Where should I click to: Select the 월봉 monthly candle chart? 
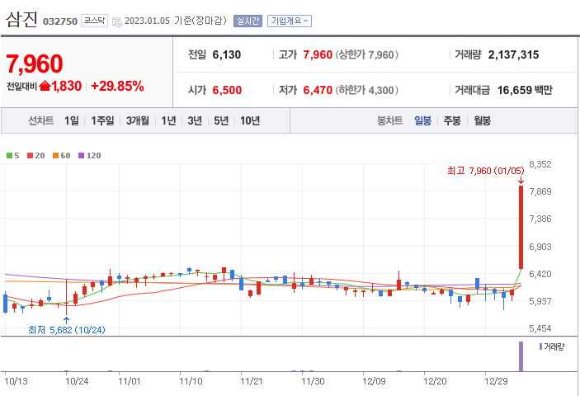point(483,120)
